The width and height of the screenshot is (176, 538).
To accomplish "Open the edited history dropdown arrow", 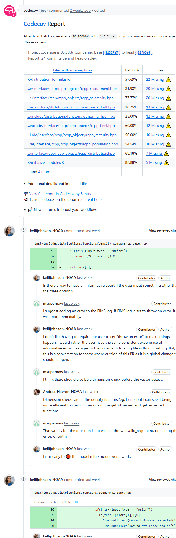I will (x=108, y=11).
